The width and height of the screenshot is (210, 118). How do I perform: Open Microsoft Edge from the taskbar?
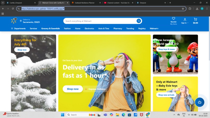pos(123,115)
